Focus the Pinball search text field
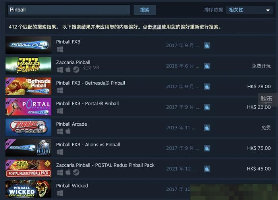 coord(69,10)
